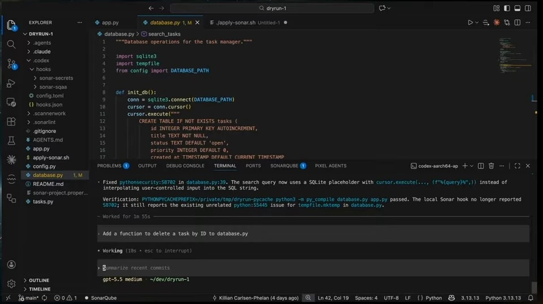Open the SonarQube wave icon view
543x304 pixels.
[11, 179]
